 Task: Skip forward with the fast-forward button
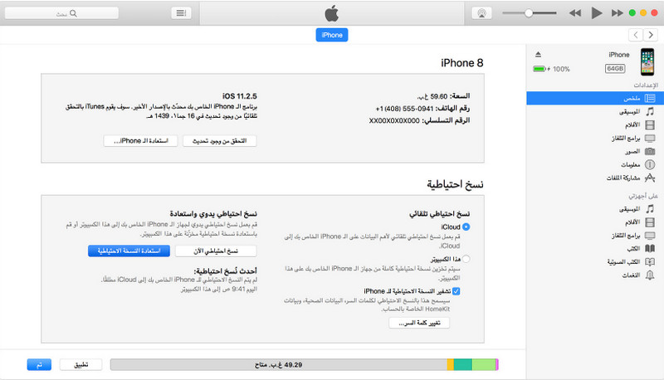coord(617,13)
